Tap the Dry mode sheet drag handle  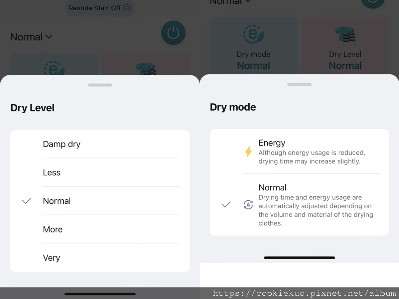pyautogui.click(x=299, y=84)
